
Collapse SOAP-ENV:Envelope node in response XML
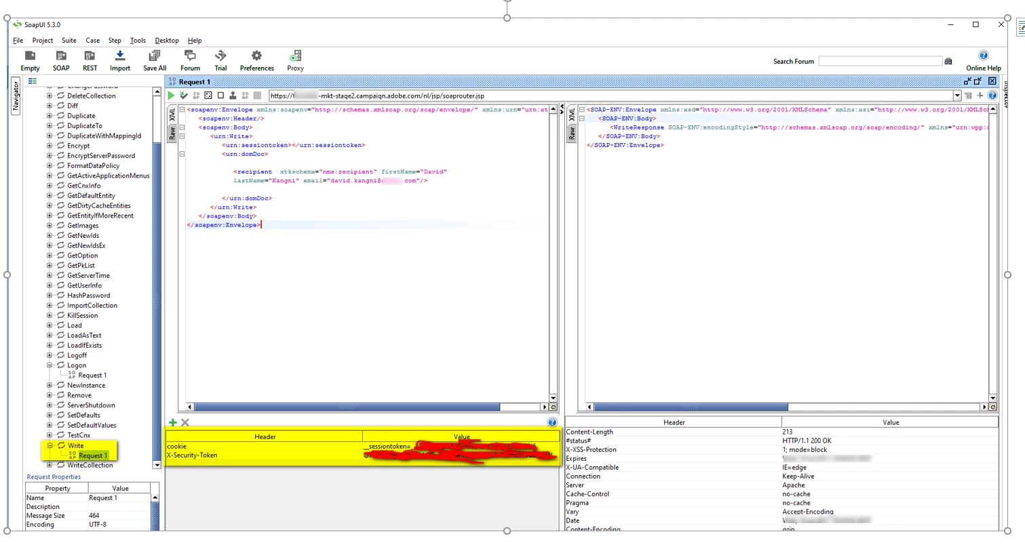coord(581,110)
